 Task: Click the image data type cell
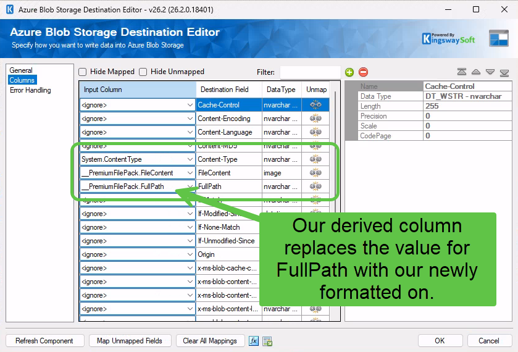pos(282,173)
